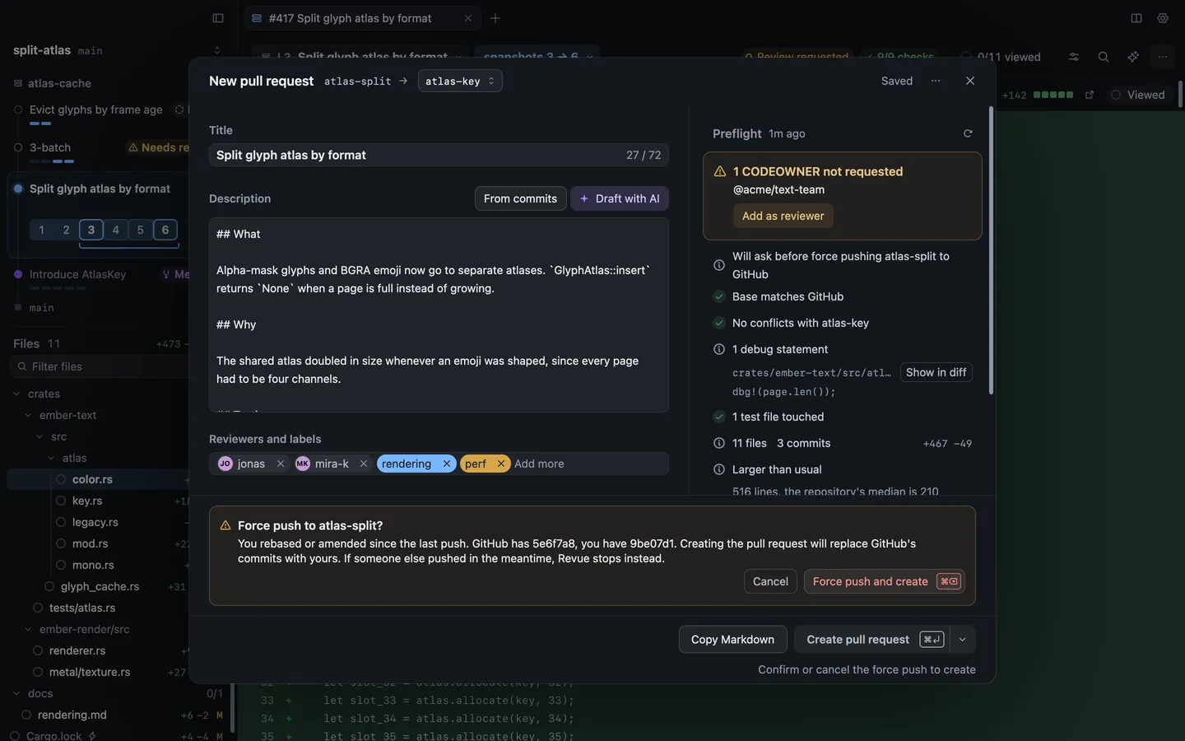Image resolution: width=1185 pixels, height=741 pixels.
Task: Refresh the Preflight checks
Action: (x=968, y=133)
